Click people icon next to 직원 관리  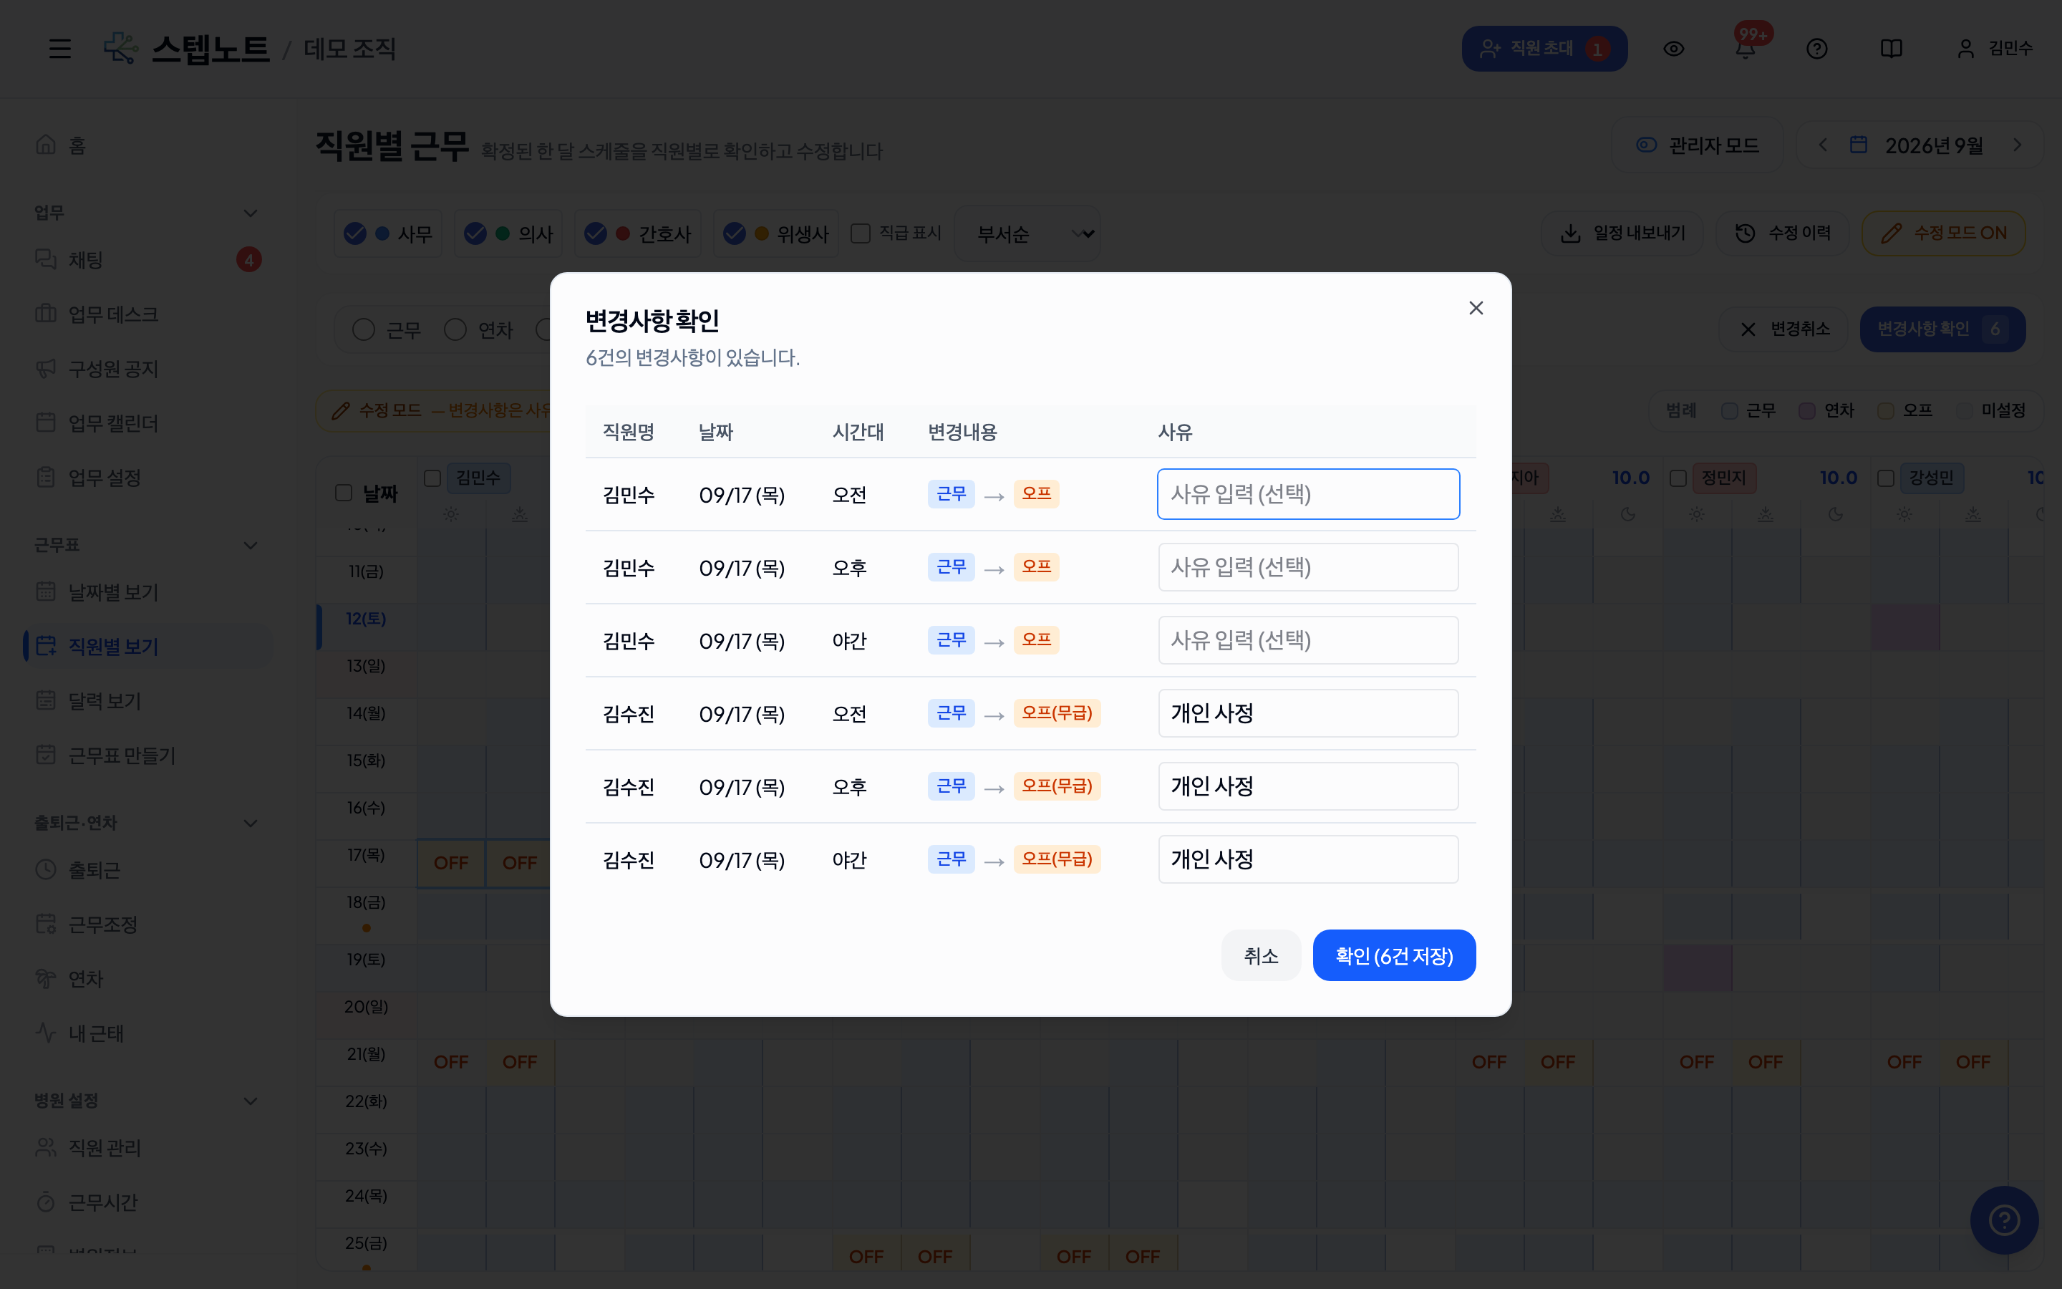[46, 1147]
